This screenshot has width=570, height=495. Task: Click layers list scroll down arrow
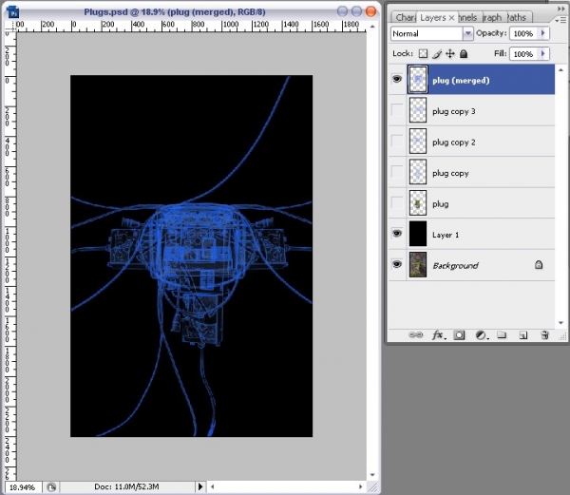pos(560,322)
